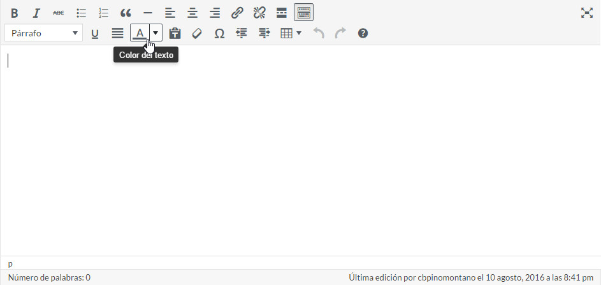Apply text color with the A button
The height and width of the screenshot is (285, 601).
(x=140, y=33)
